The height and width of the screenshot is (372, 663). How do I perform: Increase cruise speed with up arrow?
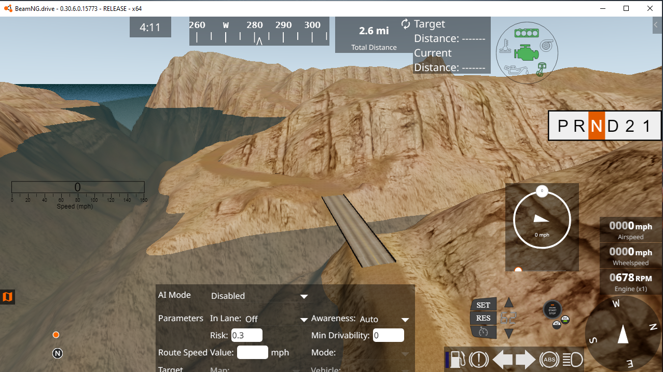click(509, 302)
